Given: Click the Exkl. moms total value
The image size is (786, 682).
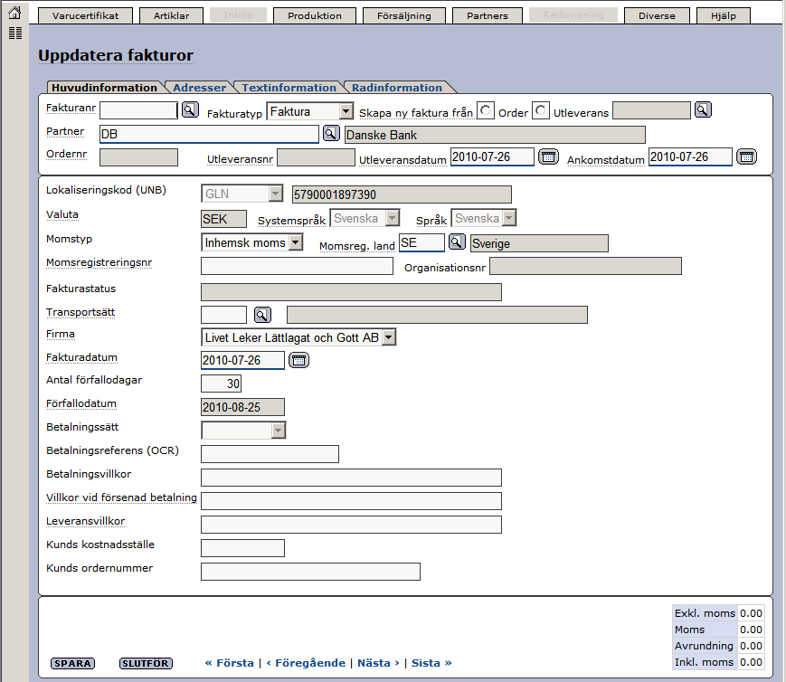Looking at the screenshot, I should 751,613.
